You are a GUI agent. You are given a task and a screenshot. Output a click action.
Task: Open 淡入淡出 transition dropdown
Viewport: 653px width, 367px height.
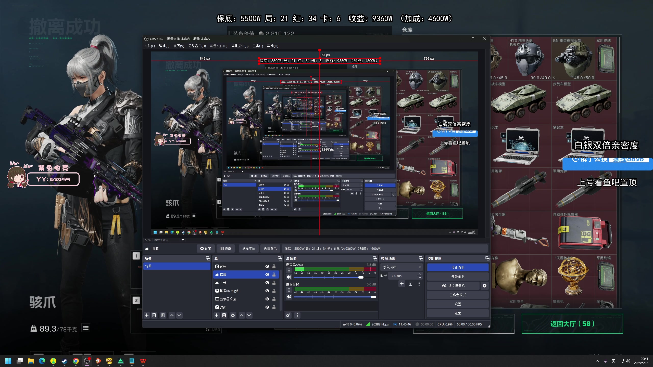pos(401,267)
